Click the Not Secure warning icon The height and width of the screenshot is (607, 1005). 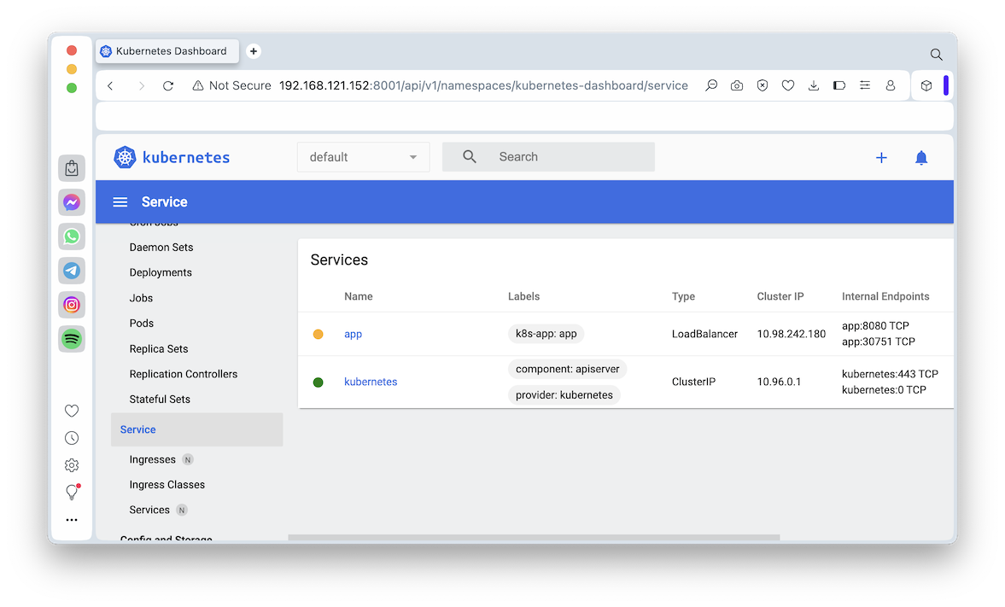pyautogui.click(x=198, y=86)
